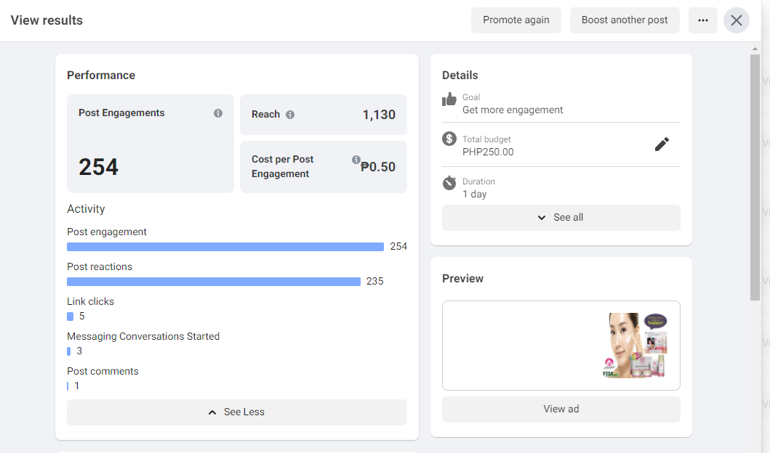Click the ad preview thumbnail image
The height and width of the screenshot is (453, 770).
(635, 346)
